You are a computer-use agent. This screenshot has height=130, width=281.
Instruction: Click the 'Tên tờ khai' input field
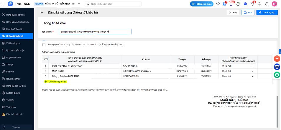click(95, 31)
